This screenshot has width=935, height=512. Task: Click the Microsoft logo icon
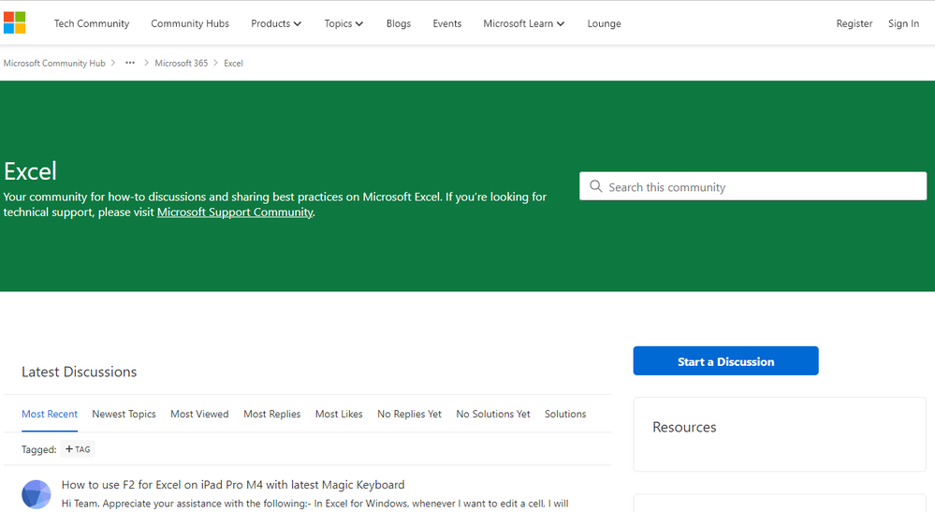14,22
